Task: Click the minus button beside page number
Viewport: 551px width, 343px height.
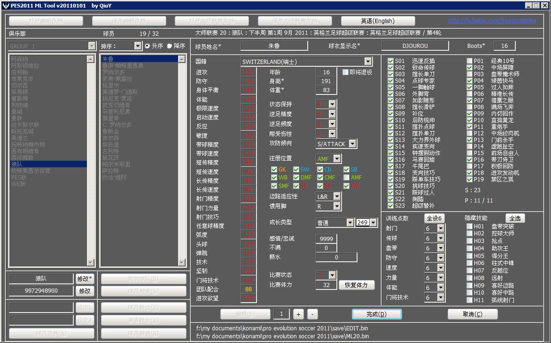Action: (313, 314)
